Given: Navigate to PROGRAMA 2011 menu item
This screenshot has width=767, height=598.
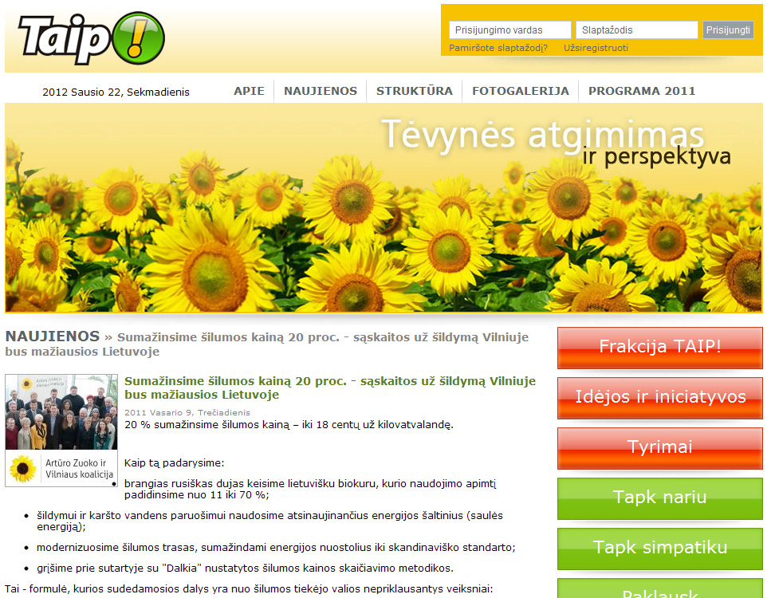Looking at the screenshot, I should pos(642,91).
